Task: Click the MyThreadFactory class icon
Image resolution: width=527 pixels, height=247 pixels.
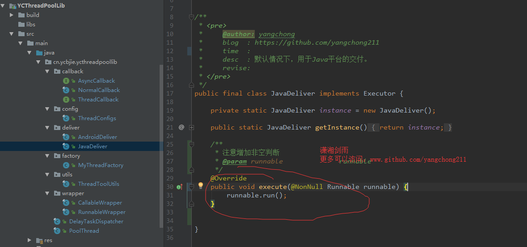Action: 66,165
